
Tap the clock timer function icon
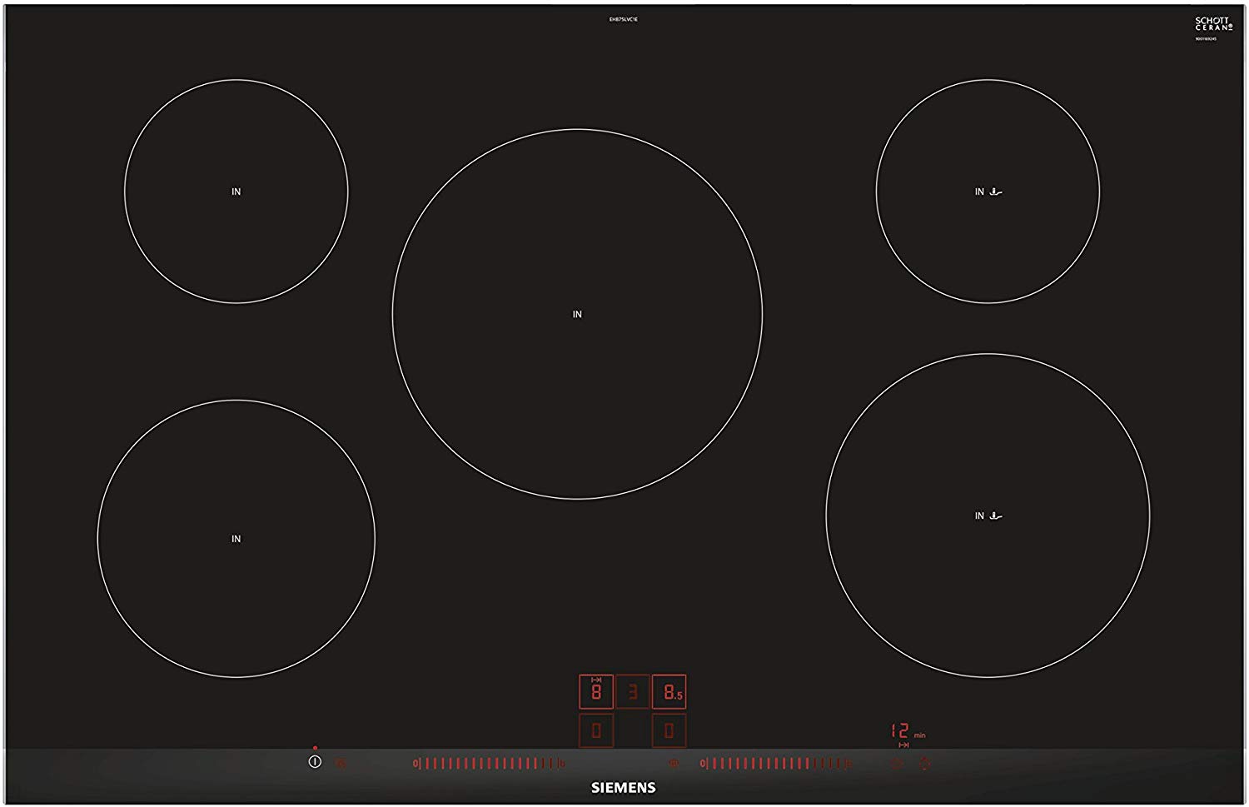[x=897, y=763]
